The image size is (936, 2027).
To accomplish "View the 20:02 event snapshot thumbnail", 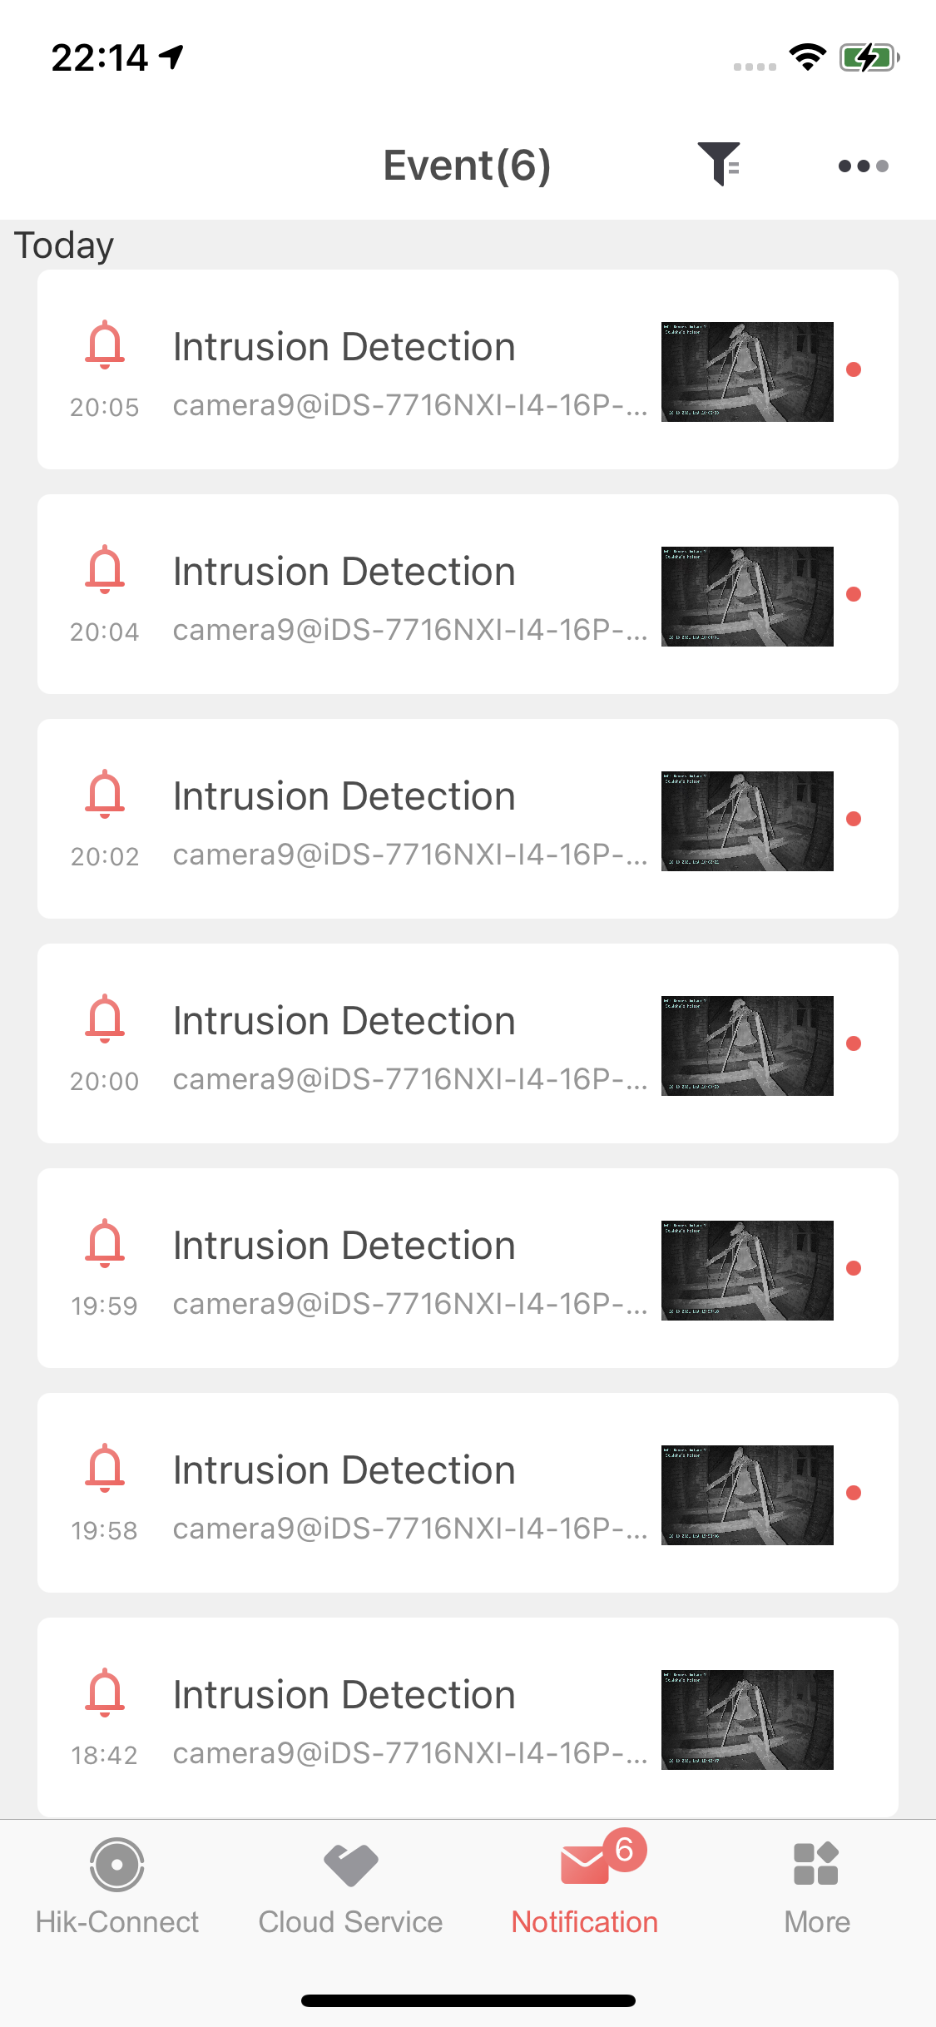I will [747, 821].
